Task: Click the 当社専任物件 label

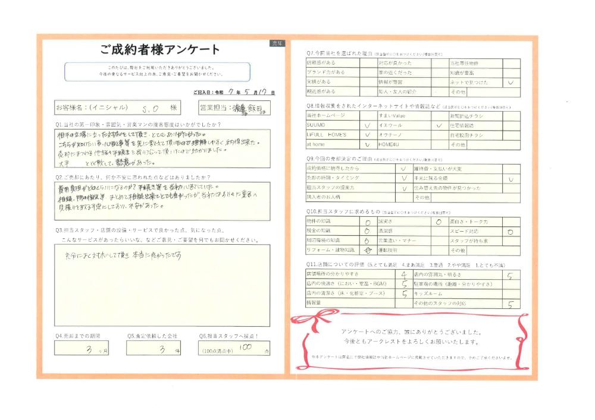Action: point(464,63)
